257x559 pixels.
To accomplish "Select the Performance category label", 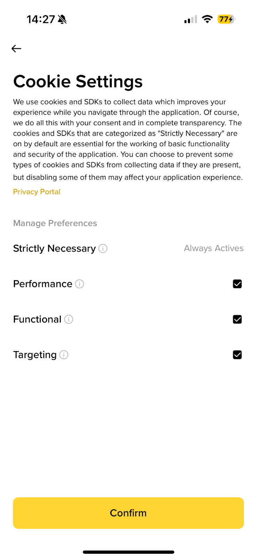I will pos(42,284).
